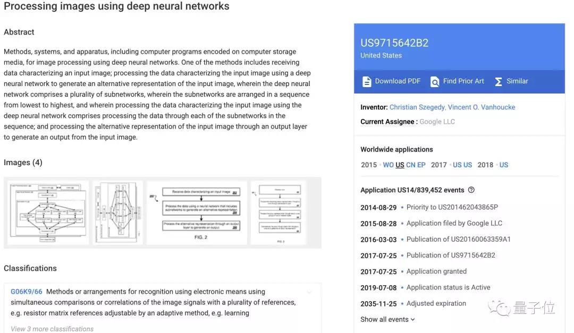
Task: Open inventor Vincent O. Vanhoucke's link
Action: click(x=482, y=107)
